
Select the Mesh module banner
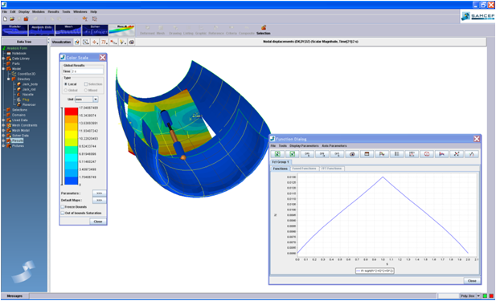(68, 31)
